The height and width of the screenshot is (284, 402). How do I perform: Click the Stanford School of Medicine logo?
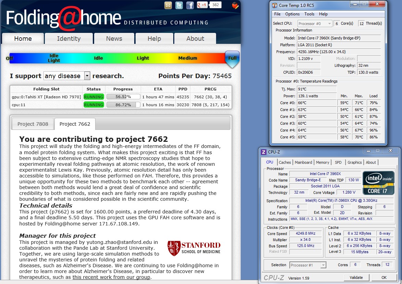194,248
